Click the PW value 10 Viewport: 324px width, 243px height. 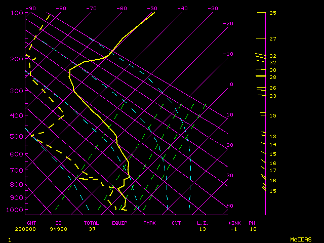coord(253,229)
